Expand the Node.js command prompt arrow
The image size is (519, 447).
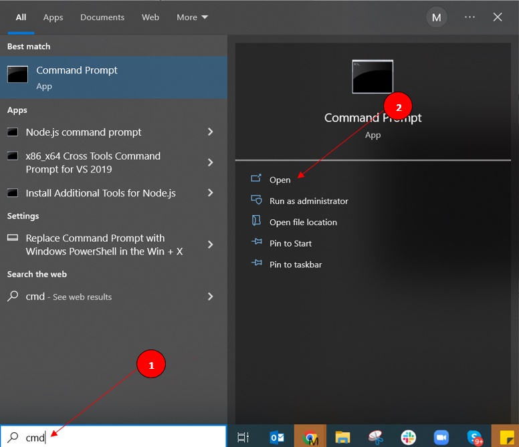[210, 132]
